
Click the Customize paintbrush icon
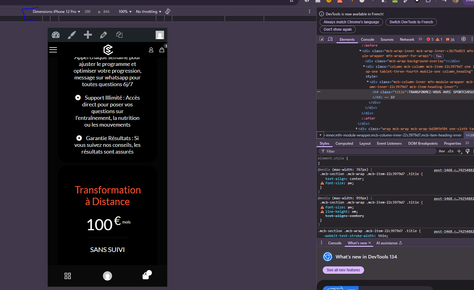(72, 35)
